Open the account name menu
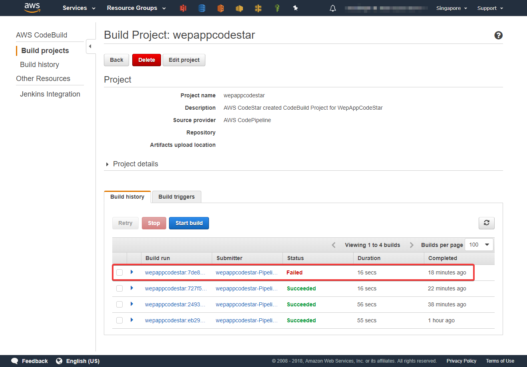Image resolution: width=527 pixels, height=367 pixels. pos(386,8)
